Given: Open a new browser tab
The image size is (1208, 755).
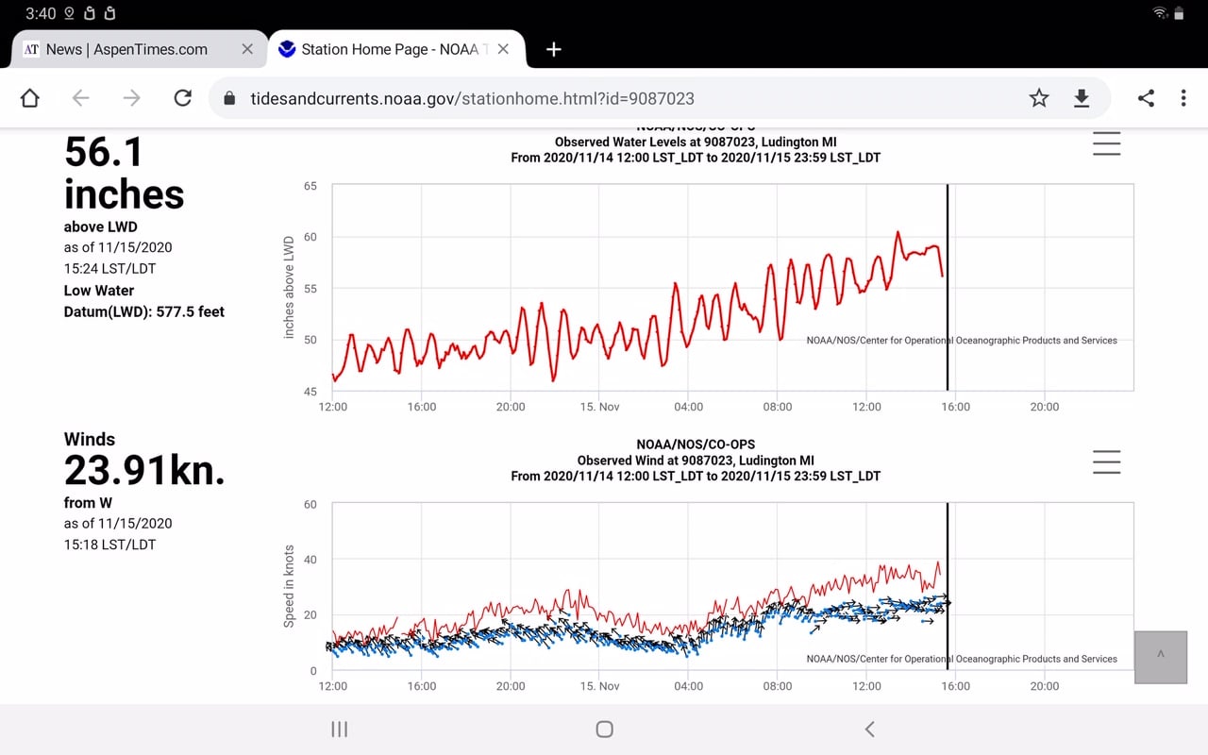Looking at the screenshot, I should click(x=554, y=49).
